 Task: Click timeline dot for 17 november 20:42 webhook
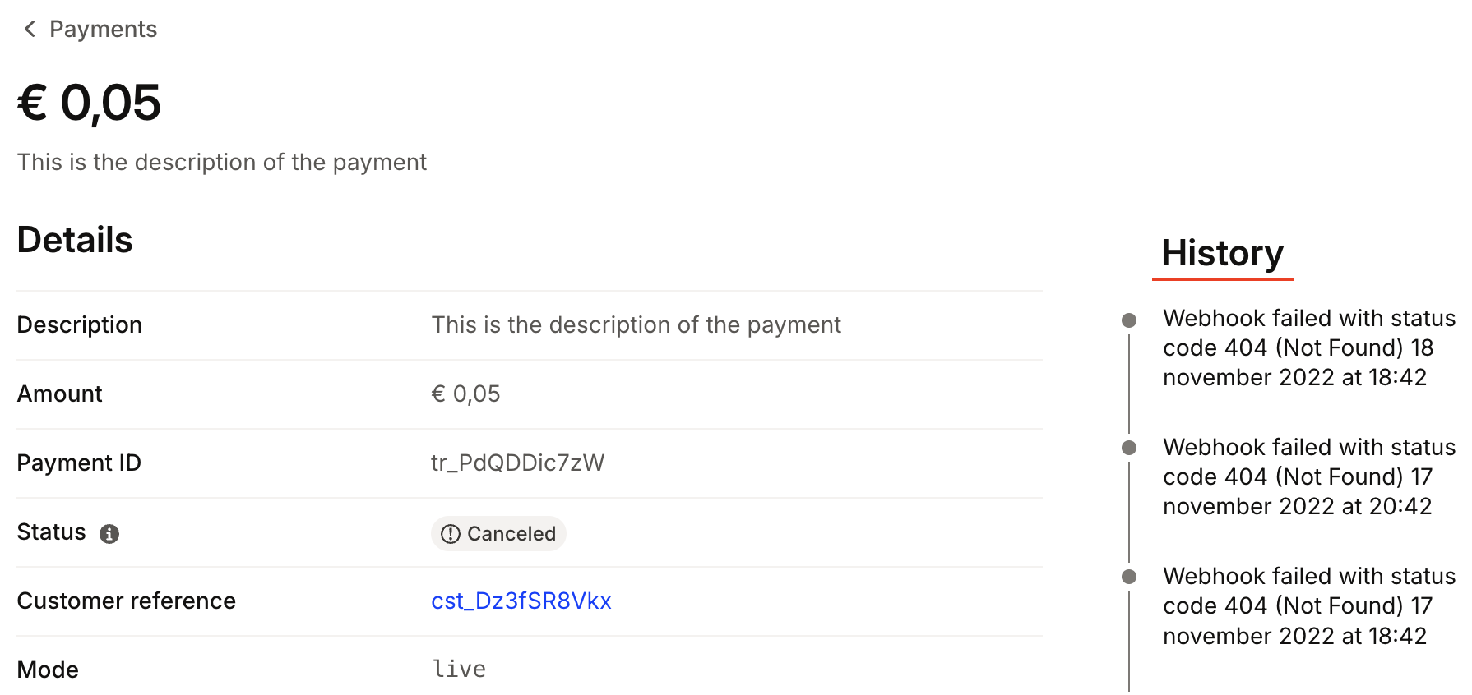tap(1129, 448)
